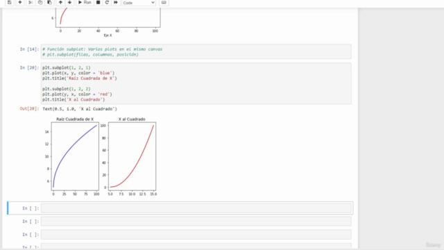444x250 pixels.
Task: Interrupt the kernel with the stop icon
Action: (x=98, y=3)
